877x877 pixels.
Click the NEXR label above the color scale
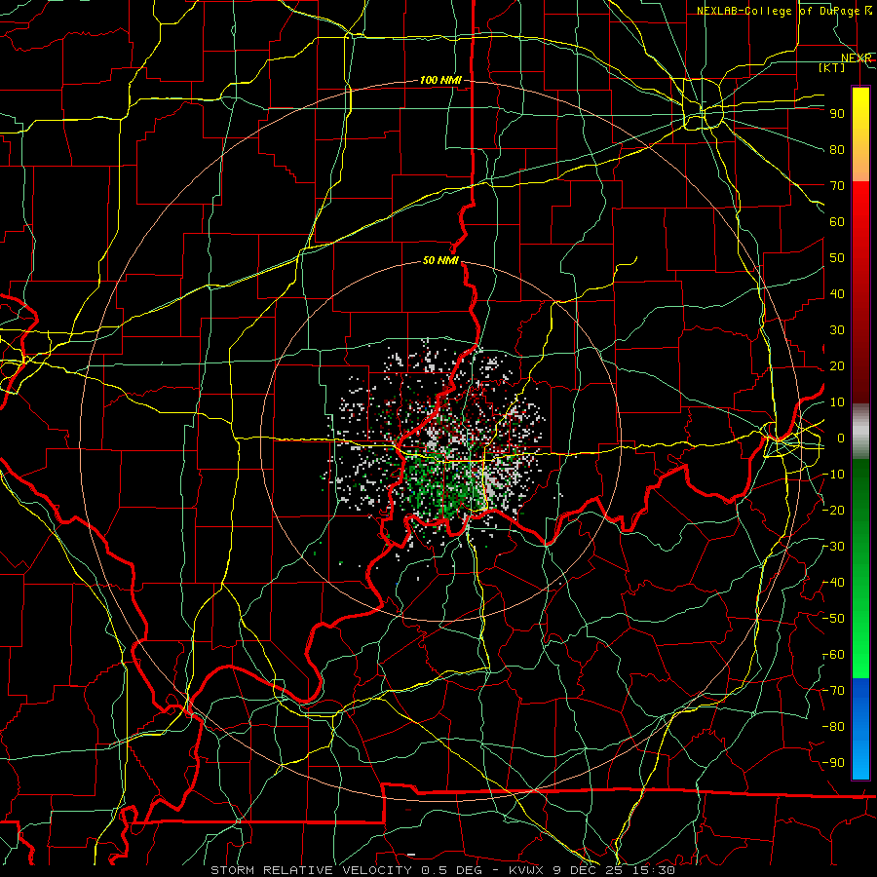point(856,58)
